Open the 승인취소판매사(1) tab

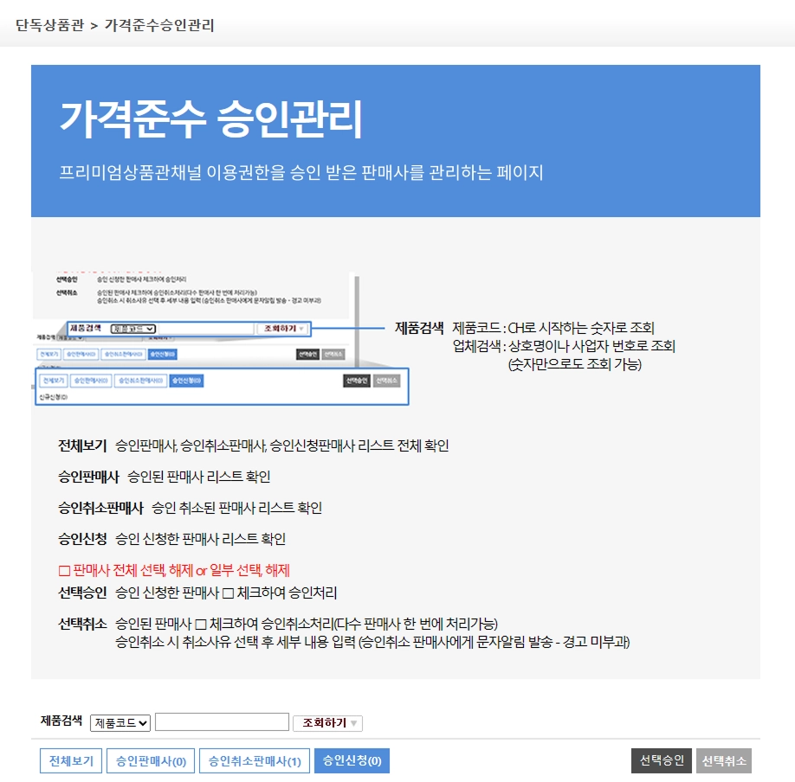[x=255, y=760]
